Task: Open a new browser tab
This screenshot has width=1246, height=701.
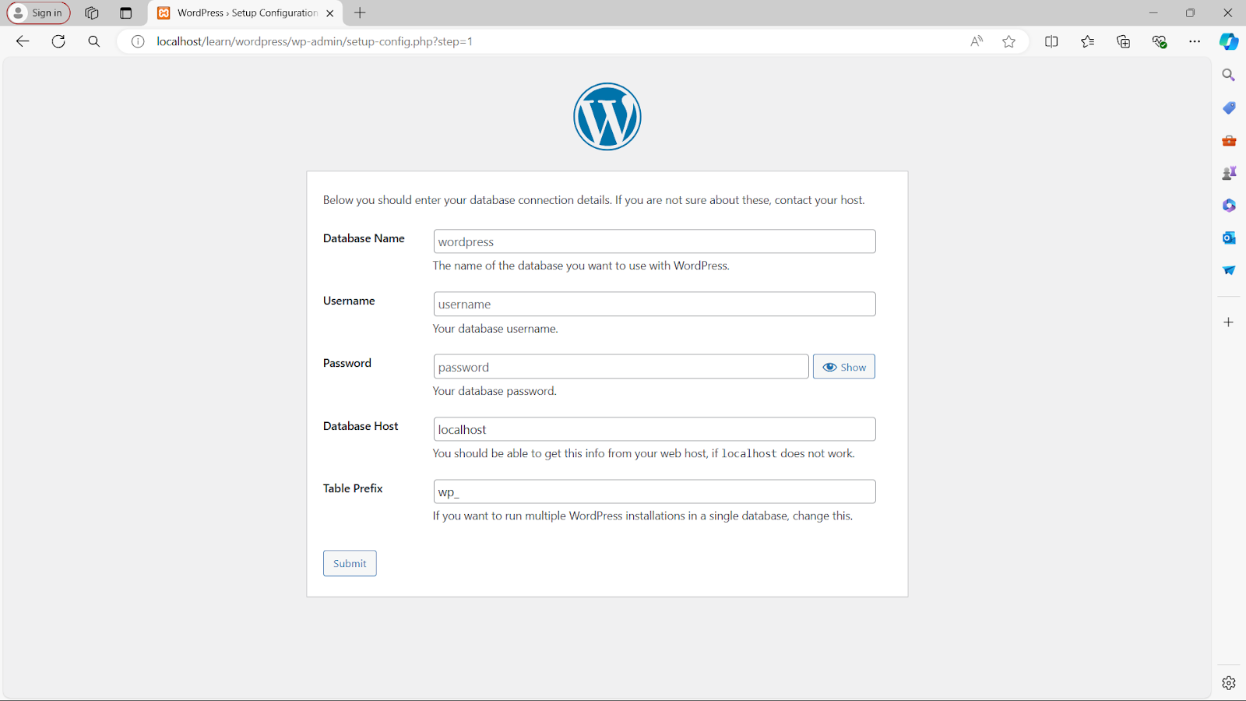Action: point(360,12)
